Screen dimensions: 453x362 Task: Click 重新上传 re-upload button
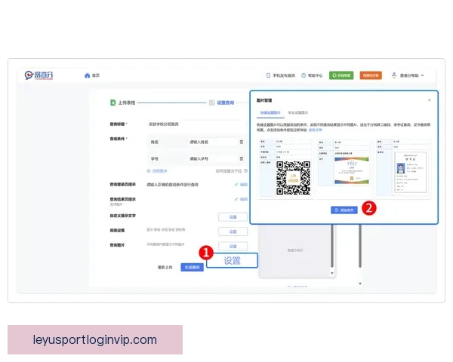coord(165,267)
